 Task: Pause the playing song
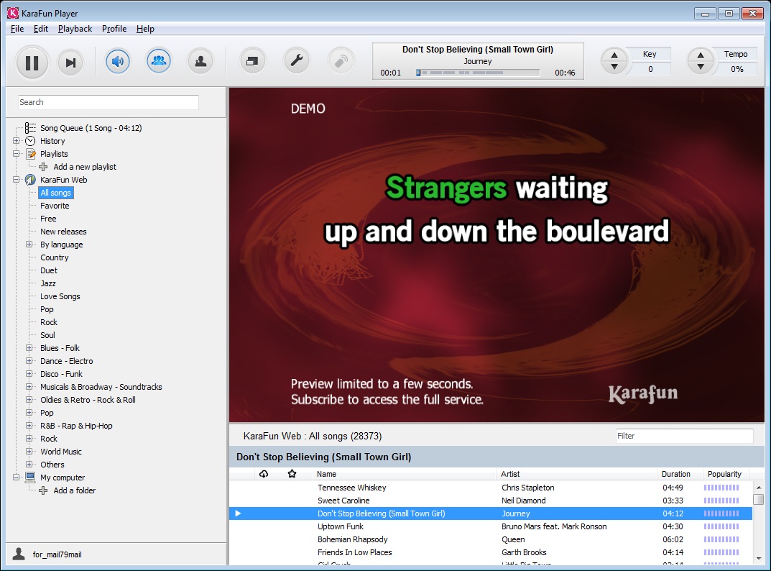tap(32, 63)
